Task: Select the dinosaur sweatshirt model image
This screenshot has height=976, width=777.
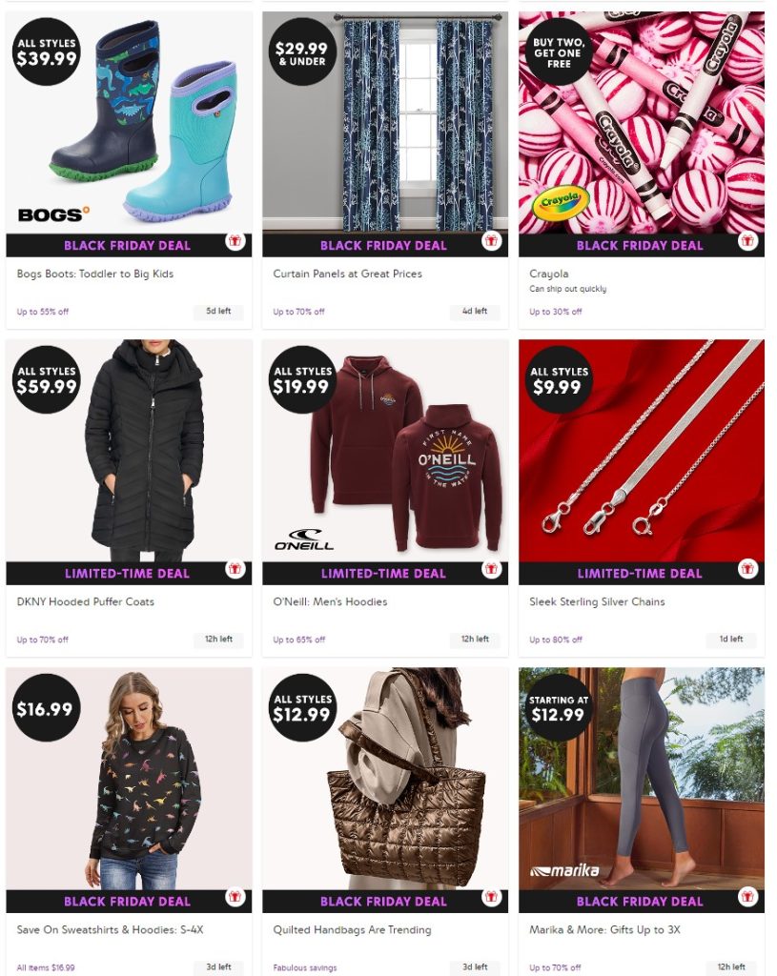Action: [x=129, y=779]
